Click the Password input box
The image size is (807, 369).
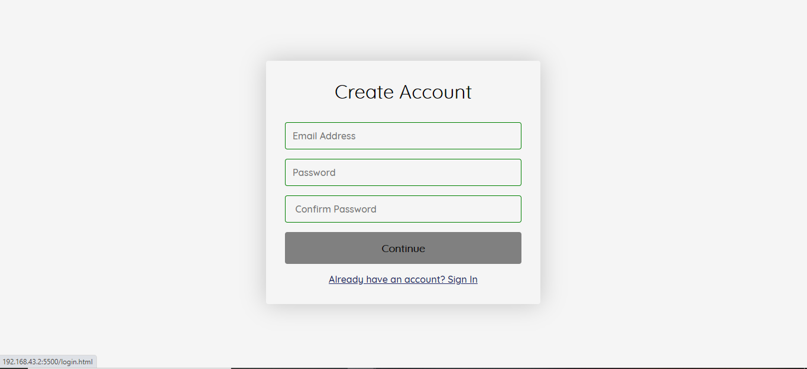coord(403,172)
